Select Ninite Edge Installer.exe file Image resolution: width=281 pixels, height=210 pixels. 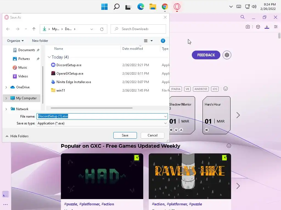tap(74, 82)
